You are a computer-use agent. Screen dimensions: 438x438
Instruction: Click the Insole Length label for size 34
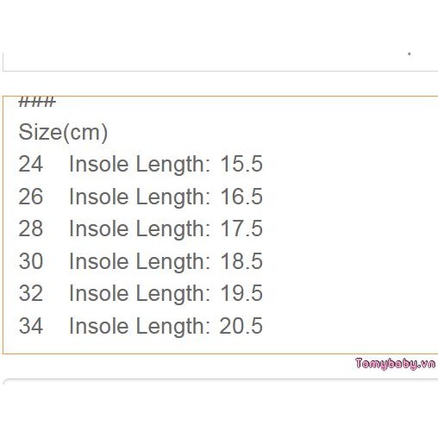pos(140,327)
